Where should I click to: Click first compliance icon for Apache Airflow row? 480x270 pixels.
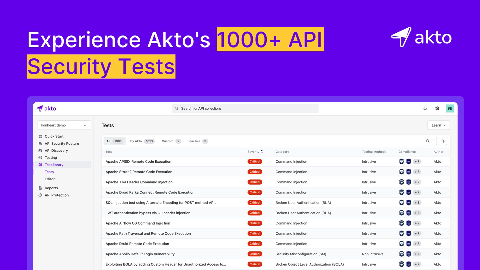click(401, 223)
